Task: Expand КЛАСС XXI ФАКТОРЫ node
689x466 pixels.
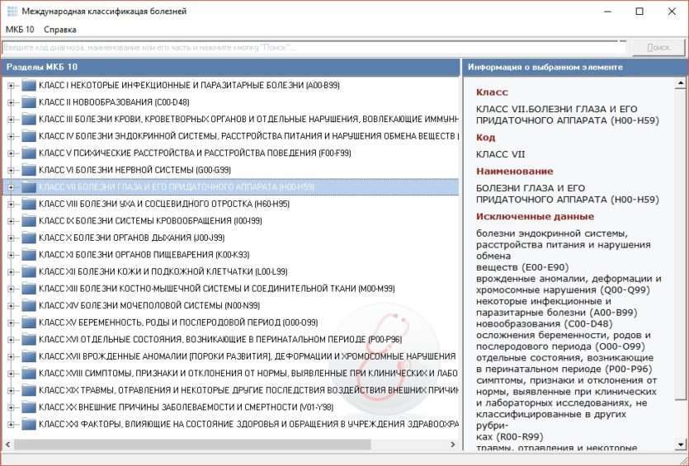Action: 11,424
